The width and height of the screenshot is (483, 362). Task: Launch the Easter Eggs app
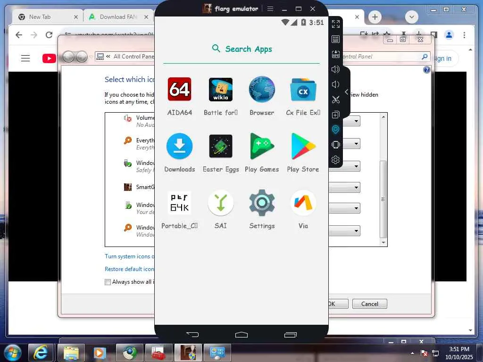pyautogui.click(x=221, y=146)
